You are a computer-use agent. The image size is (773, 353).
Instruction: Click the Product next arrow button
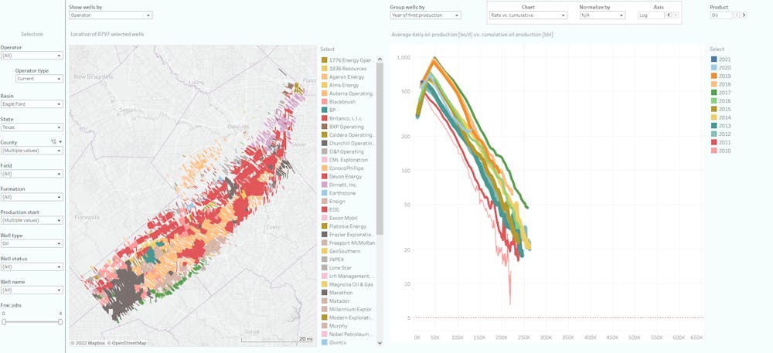pos(744,15)
